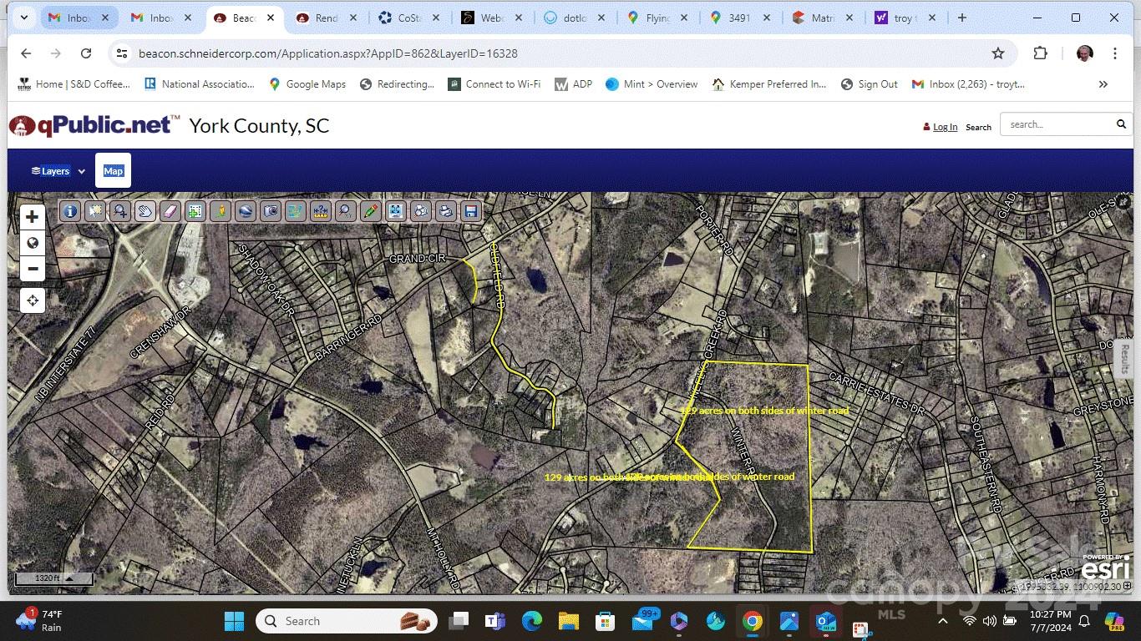Activate the pan hand tool
Viewport: 1141px width, 641px height.
point(145,211)
